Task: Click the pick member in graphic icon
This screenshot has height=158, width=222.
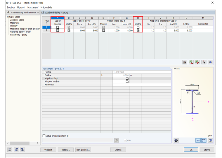Action: (x=204, y=62)
